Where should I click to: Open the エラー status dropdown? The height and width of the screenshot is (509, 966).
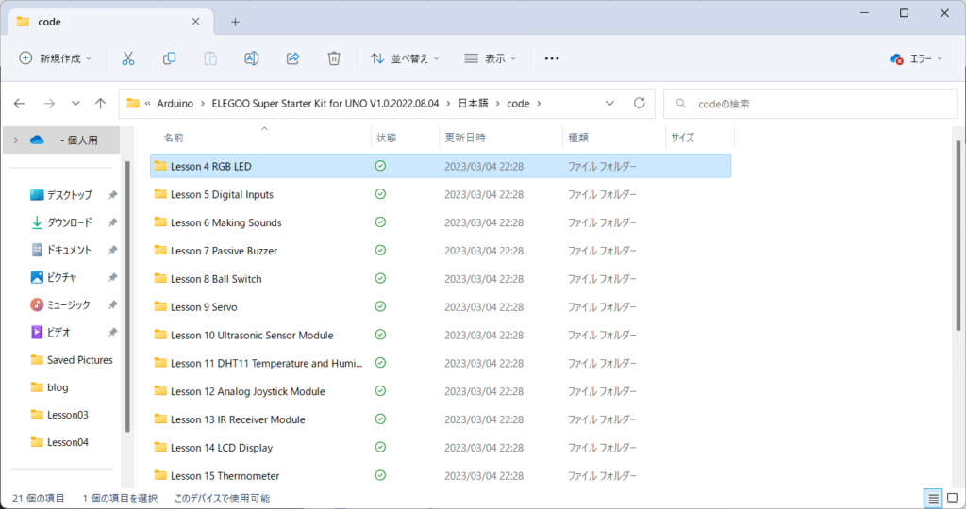click(917, 58)
